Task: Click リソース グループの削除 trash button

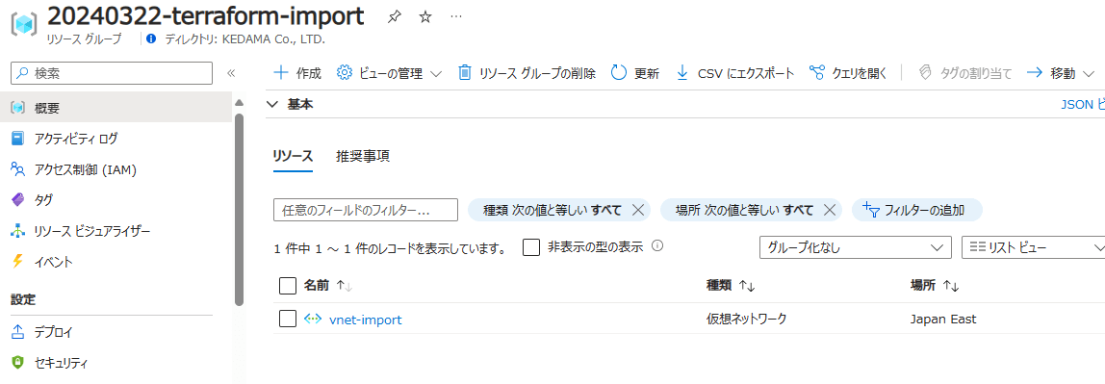Action: click(x=527, y=73)
